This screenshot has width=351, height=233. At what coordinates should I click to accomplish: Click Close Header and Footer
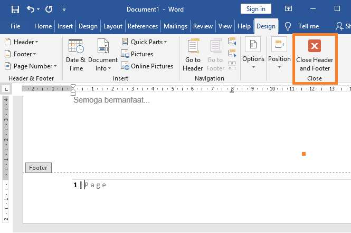point(315,56)
